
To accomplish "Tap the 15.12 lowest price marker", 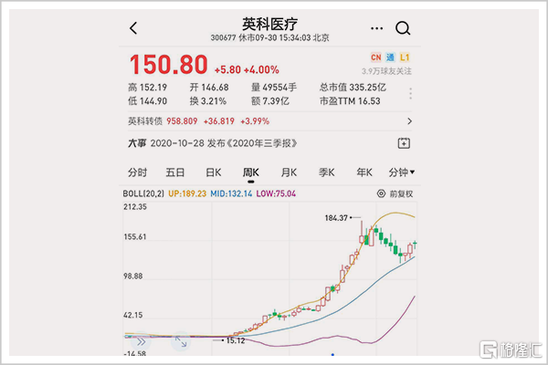I will [x=236, y=340].
